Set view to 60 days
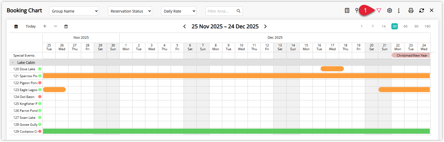Viewport: 444px width, 142px height. pyautogui.click(x=406, y=26)
